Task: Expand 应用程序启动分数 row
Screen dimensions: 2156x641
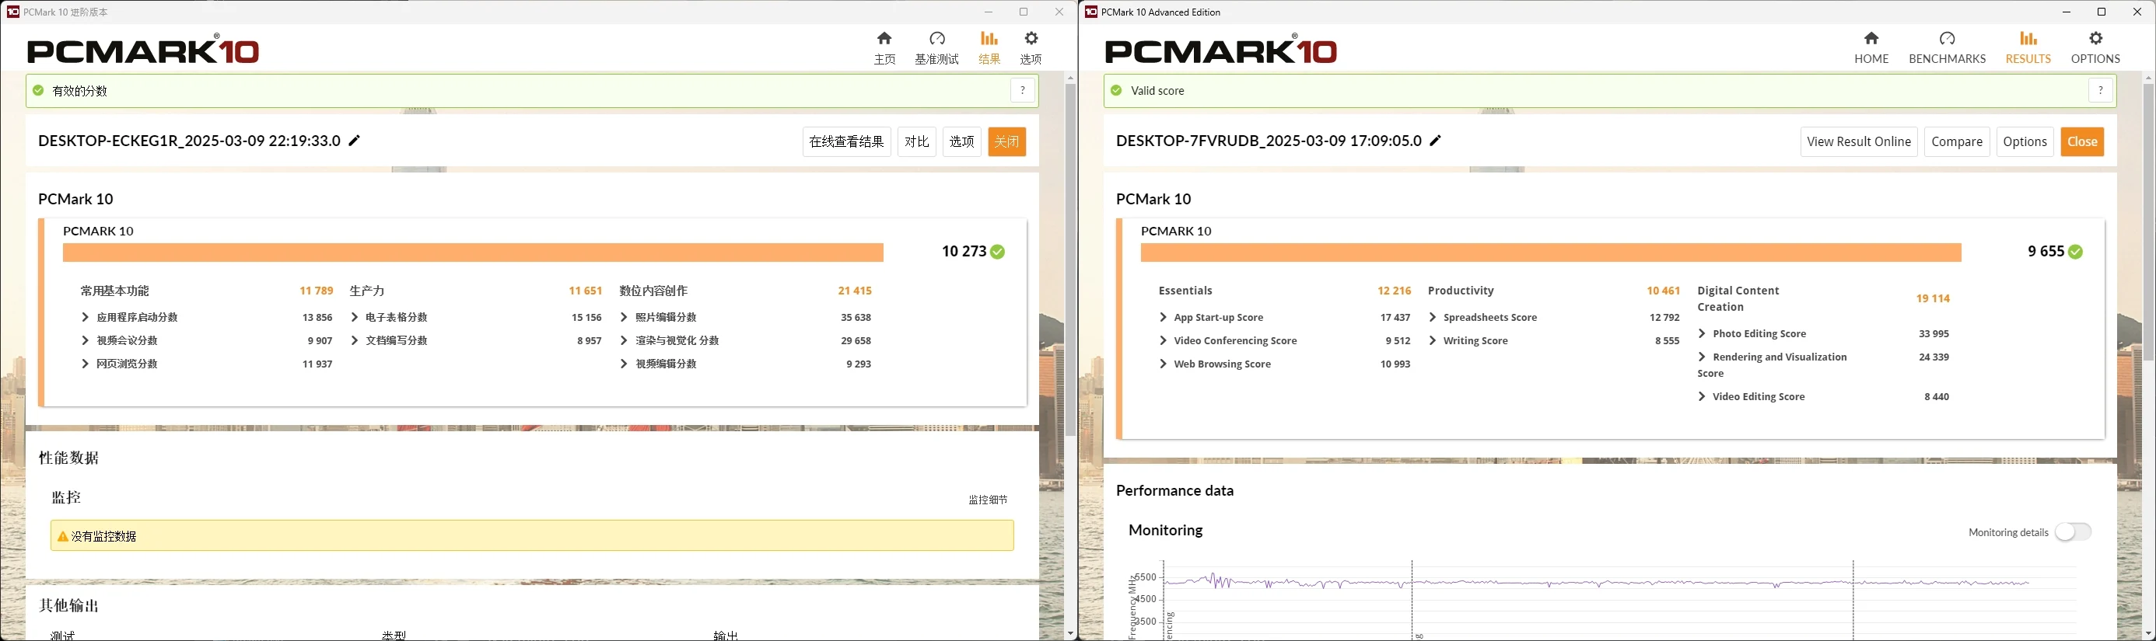Action: (86, 318)
